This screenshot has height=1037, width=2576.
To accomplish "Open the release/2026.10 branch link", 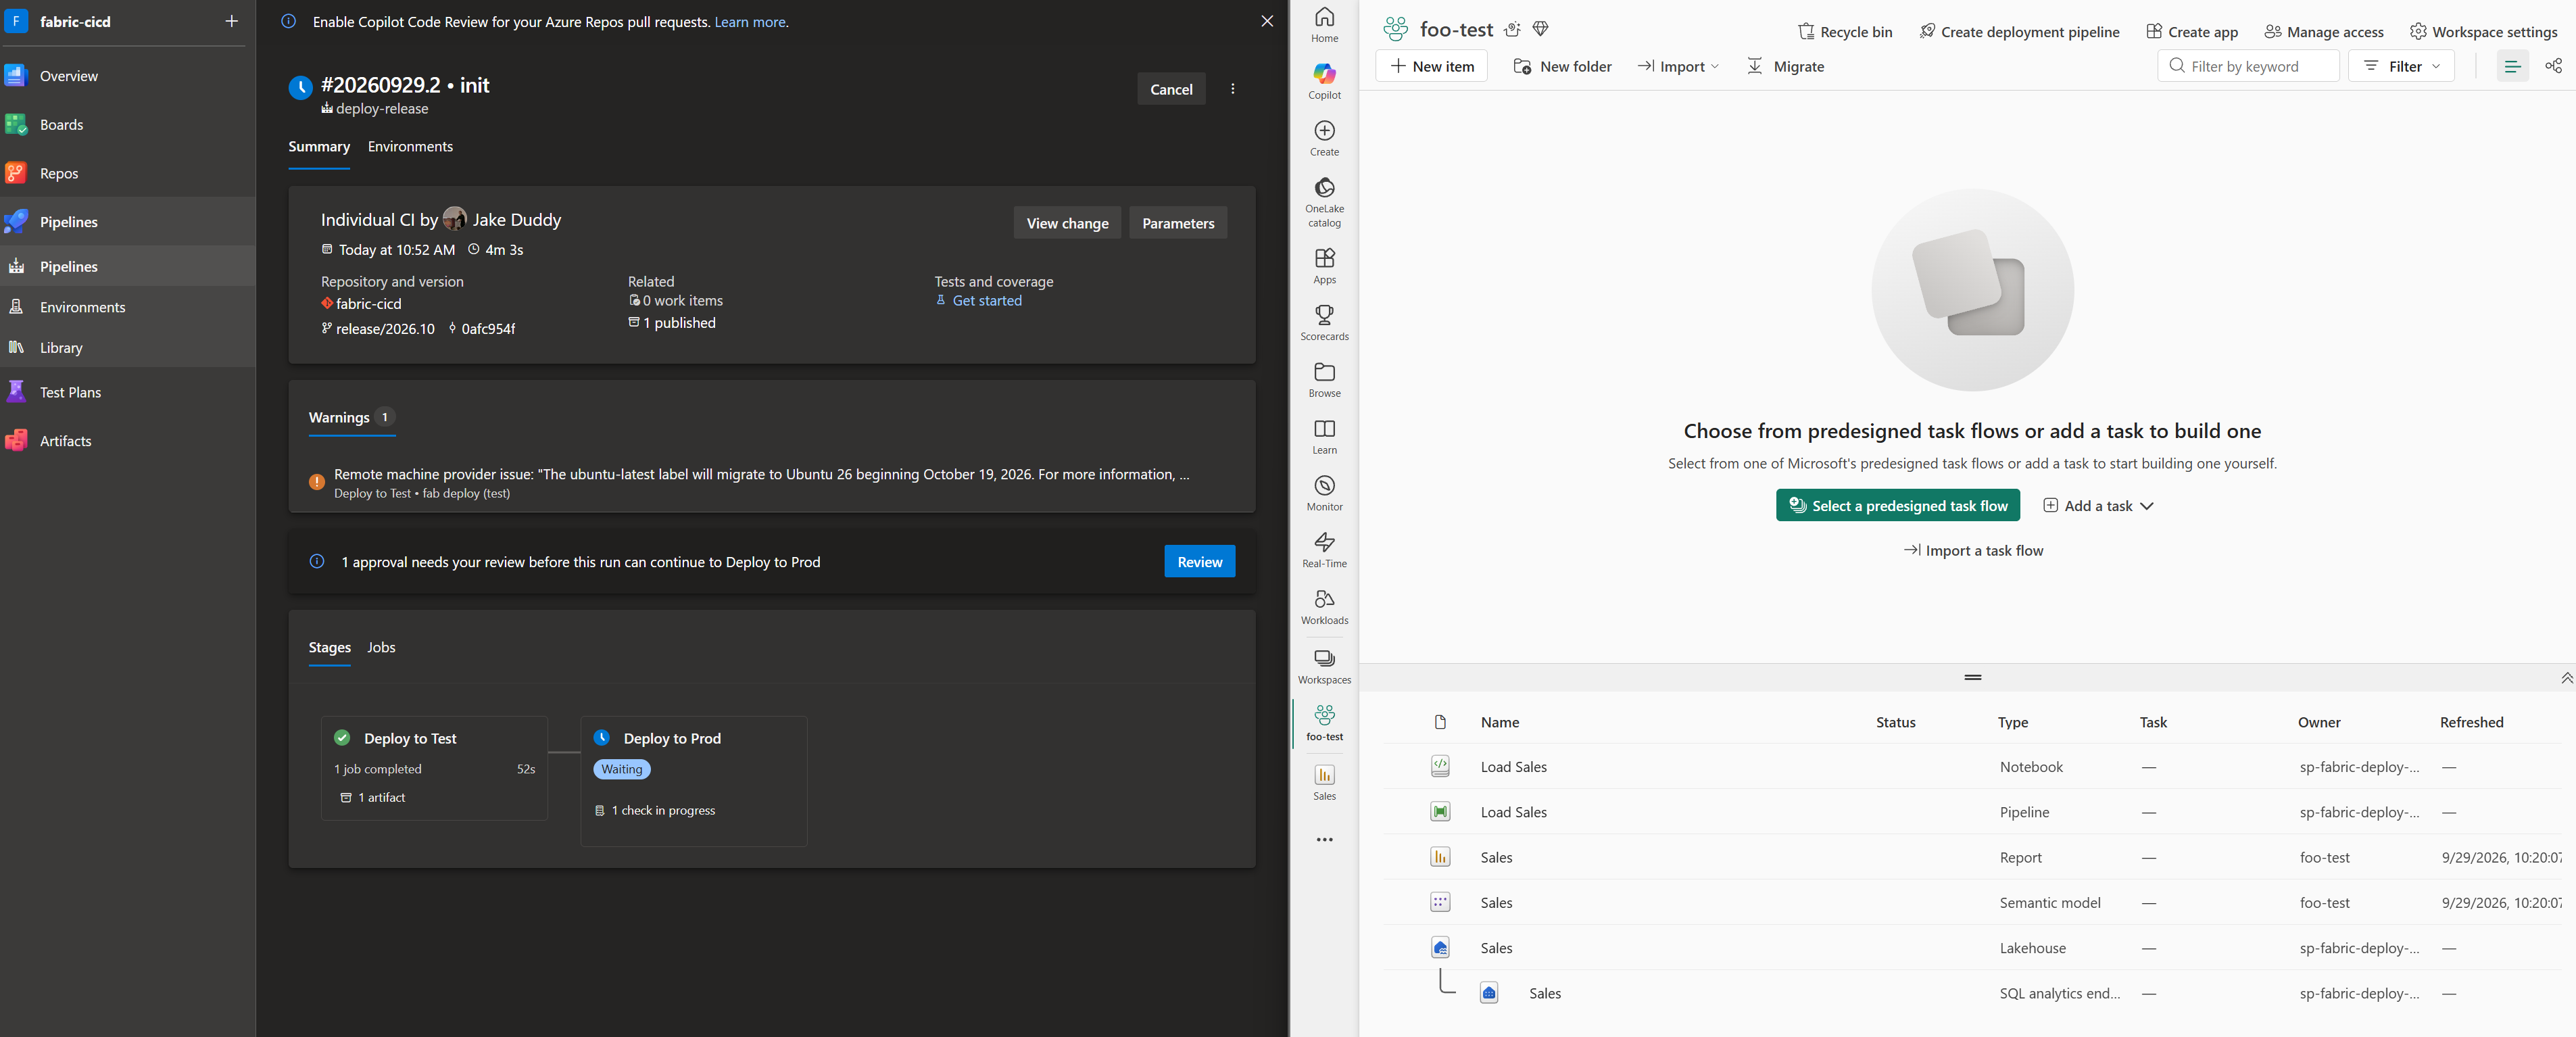I will 385,329.
